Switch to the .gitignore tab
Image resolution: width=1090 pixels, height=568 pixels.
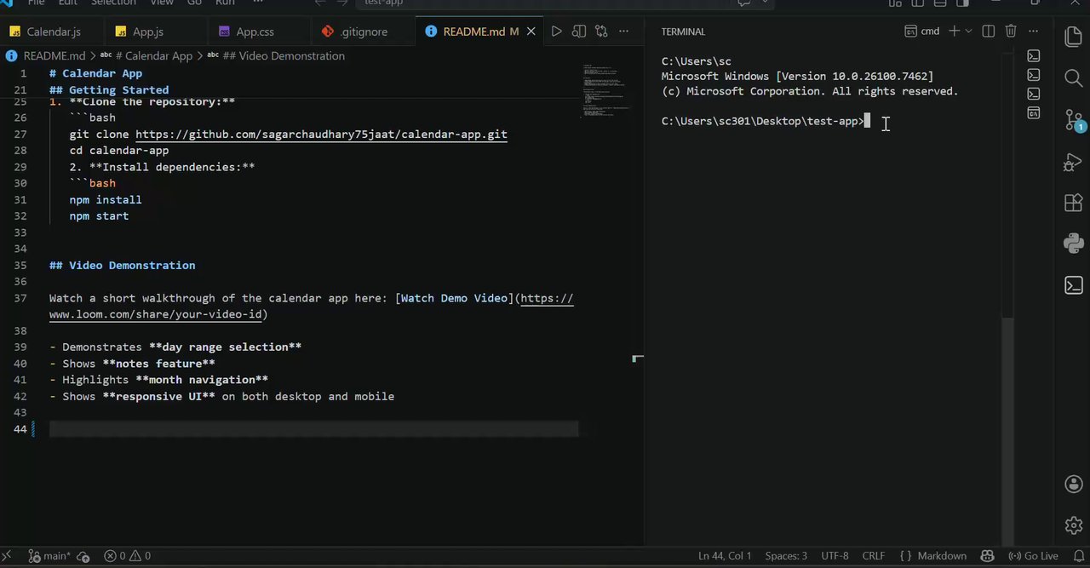364,32
